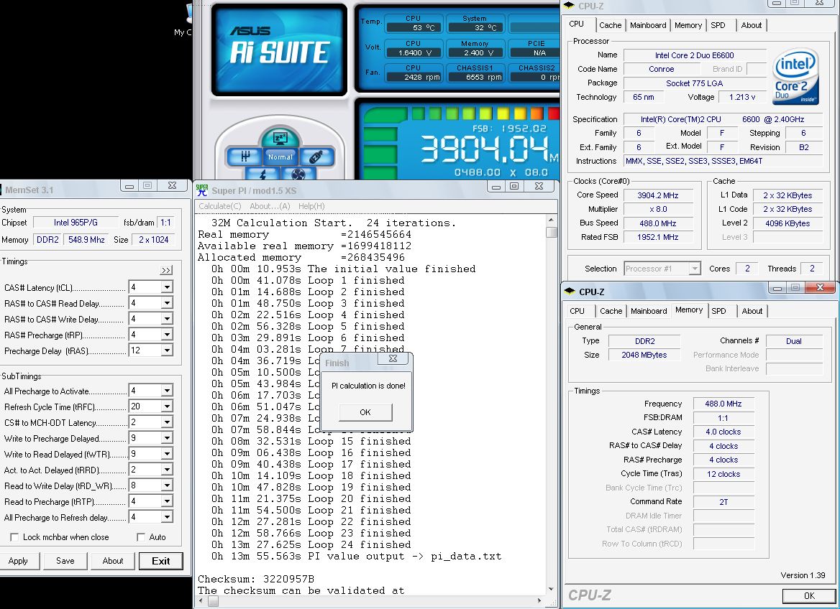
Task: Open the RAS# to CAS# Read Delay dropdown
Action: (x=167, y=303)
